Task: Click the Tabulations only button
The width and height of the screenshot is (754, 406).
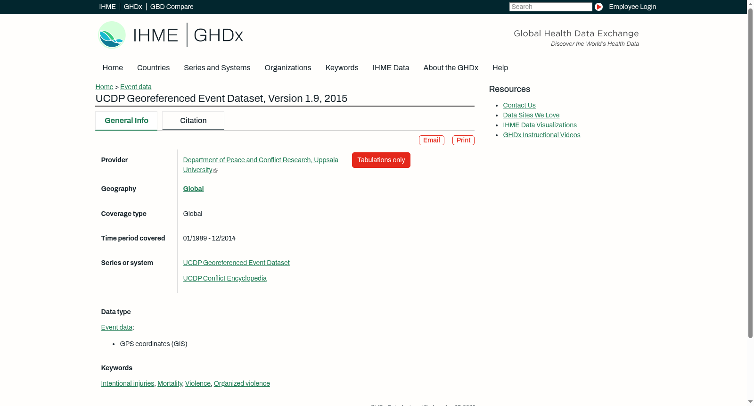Action: click(x=381, y=160)
